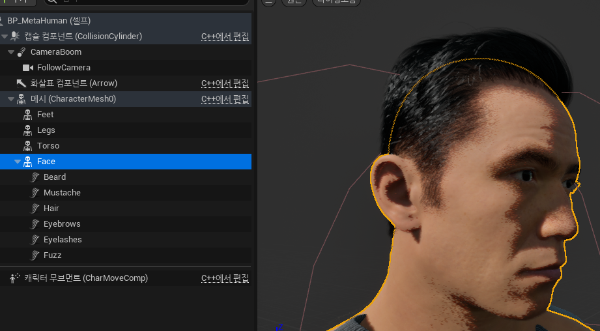Select the Eyelashes groom label
The width and height of the screenshot is (600, 331).
tap(63, 240)
